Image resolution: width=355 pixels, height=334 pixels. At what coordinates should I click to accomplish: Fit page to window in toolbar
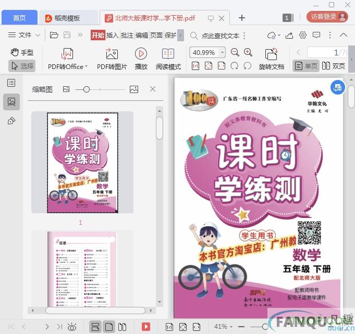[209, 66]
